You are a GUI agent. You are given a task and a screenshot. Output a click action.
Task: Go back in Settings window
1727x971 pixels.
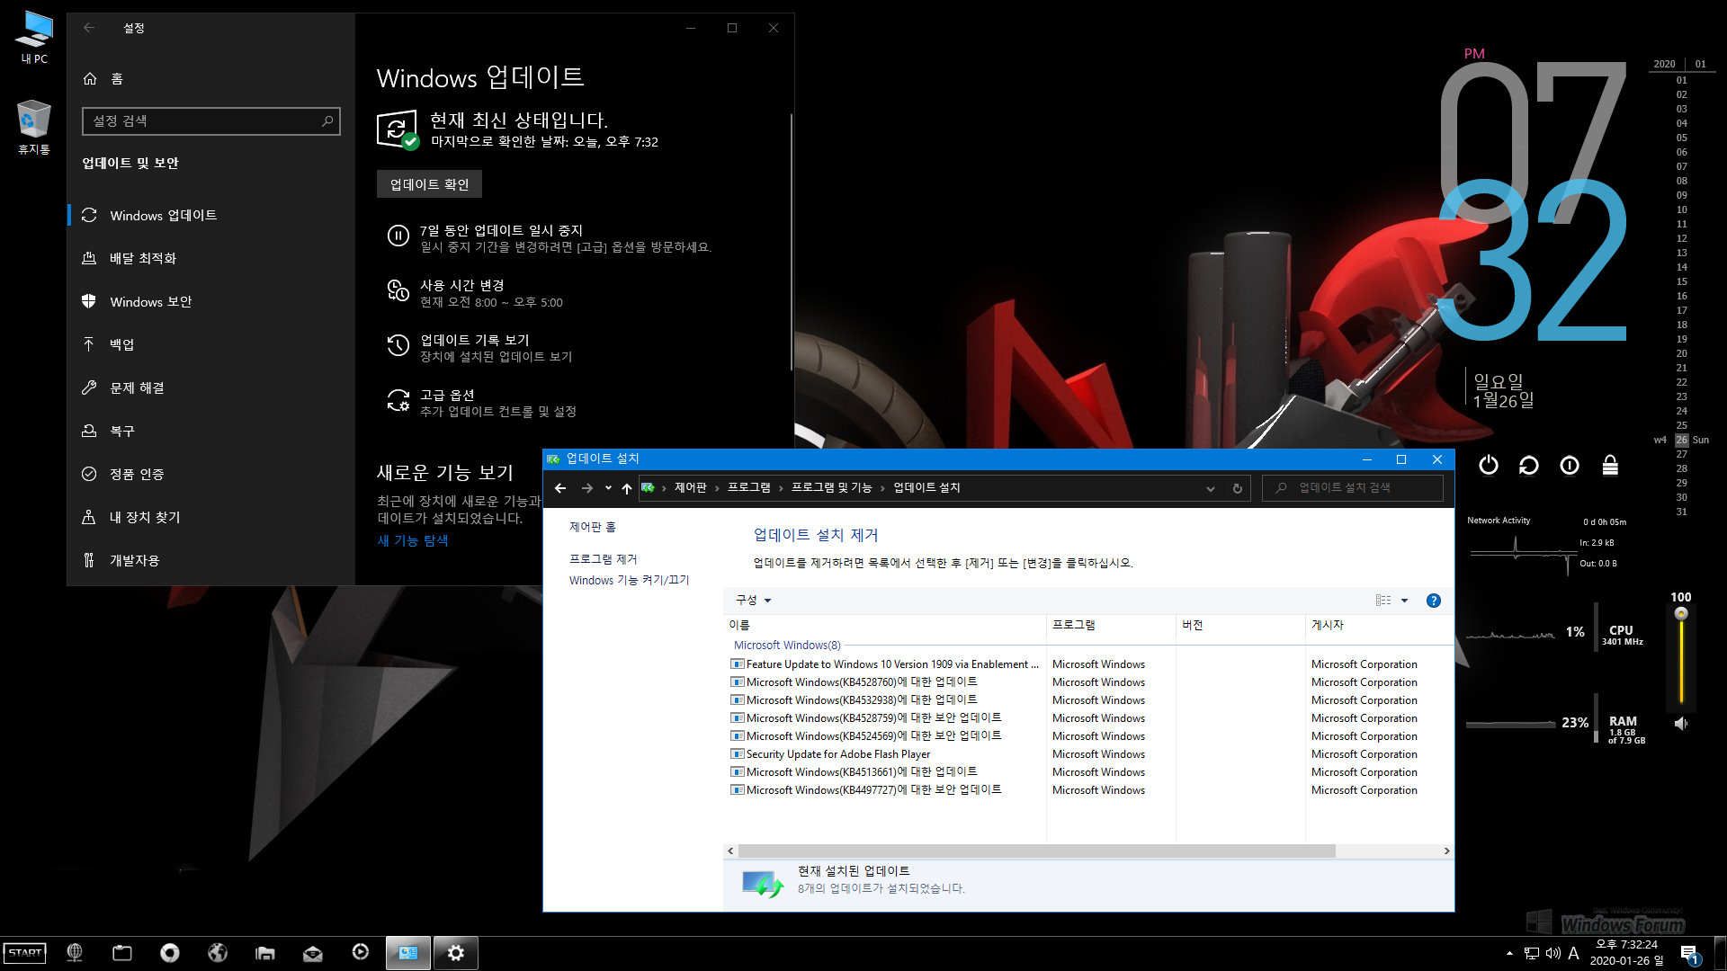(x=89, y=28)
